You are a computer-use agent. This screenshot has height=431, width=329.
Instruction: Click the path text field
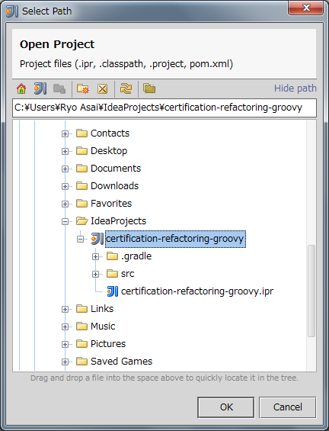coord(164,108)
